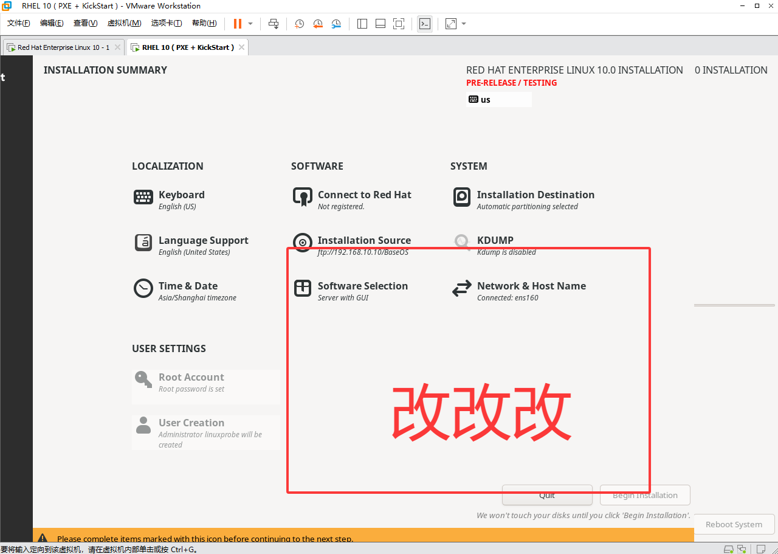Click the Begin Installation button
Image resolution: width=778 pixels, height=554 pixels.
tap(645, 495)
